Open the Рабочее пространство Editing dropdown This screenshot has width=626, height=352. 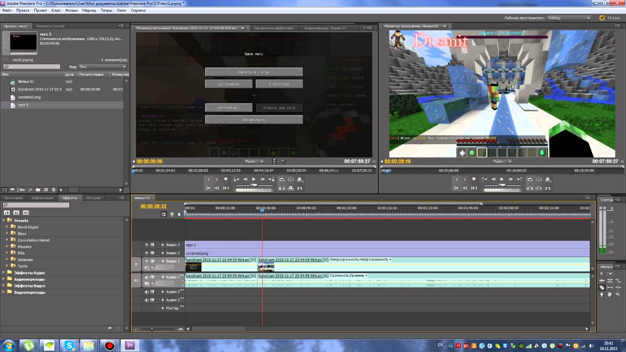pos(569,18)
